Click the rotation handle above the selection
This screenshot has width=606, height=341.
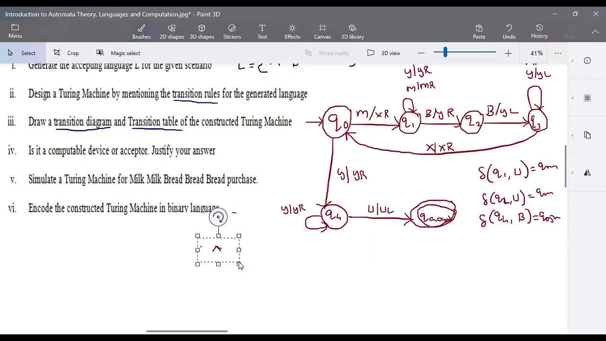click(x=218, y=217)
